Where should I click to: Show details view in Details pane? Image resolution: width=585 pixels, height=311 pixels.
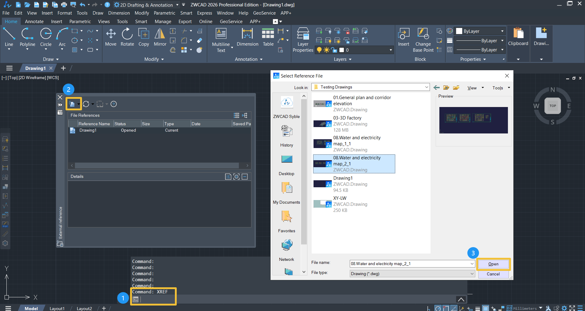pyautogui.click(x=228, y=177)
